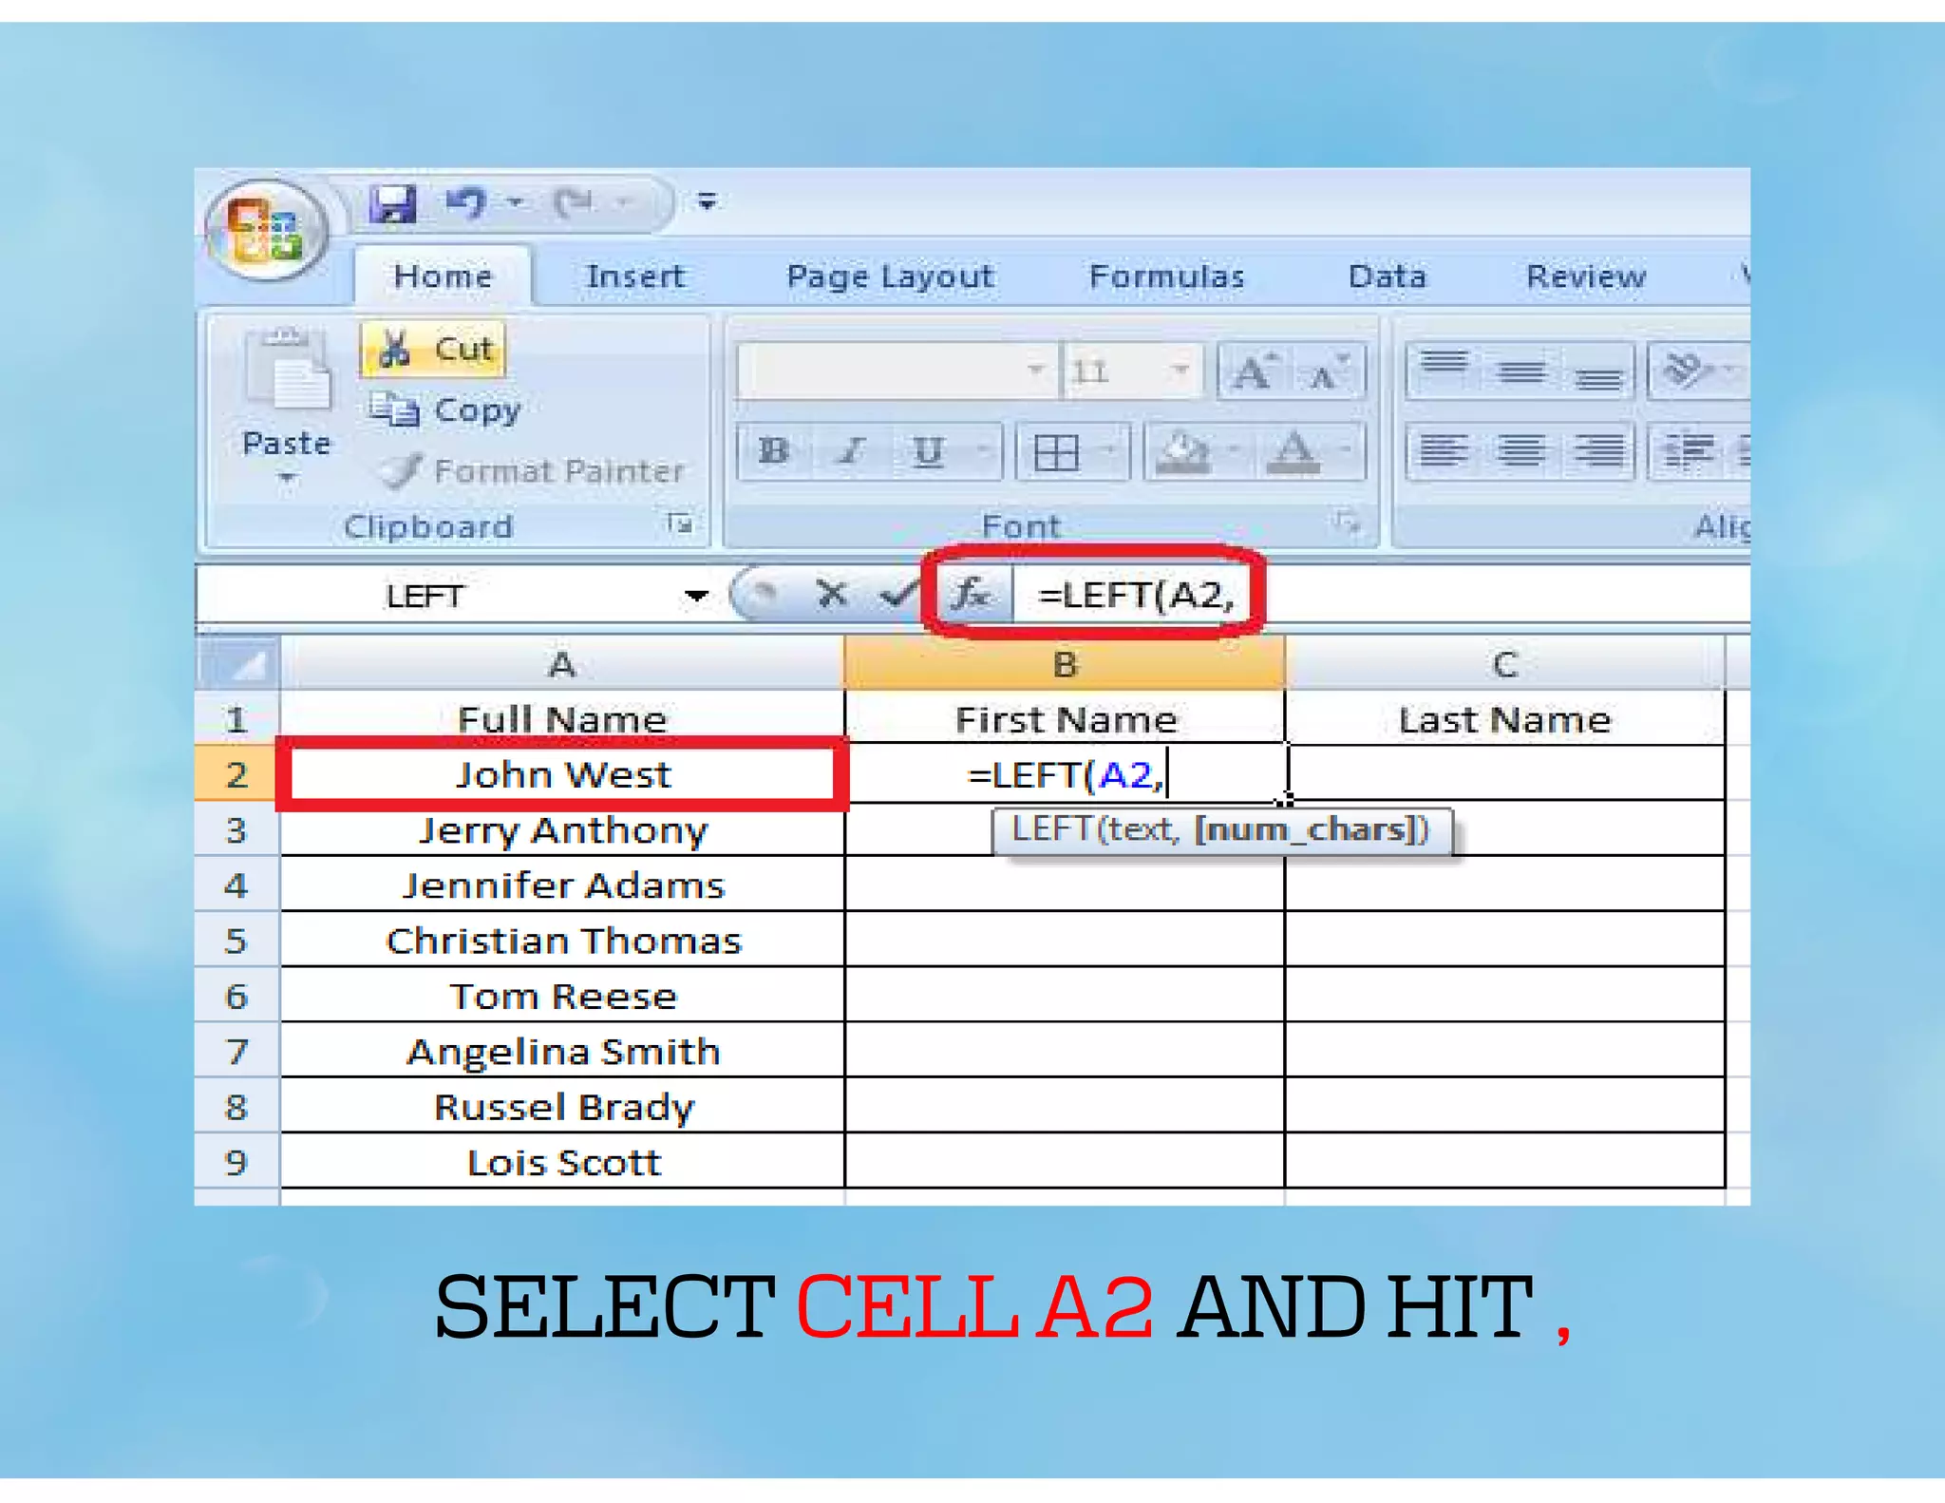The image size is (1945, 1503).
Task: Cancel formula entry with the X icon
Action: tap(832, 595)
